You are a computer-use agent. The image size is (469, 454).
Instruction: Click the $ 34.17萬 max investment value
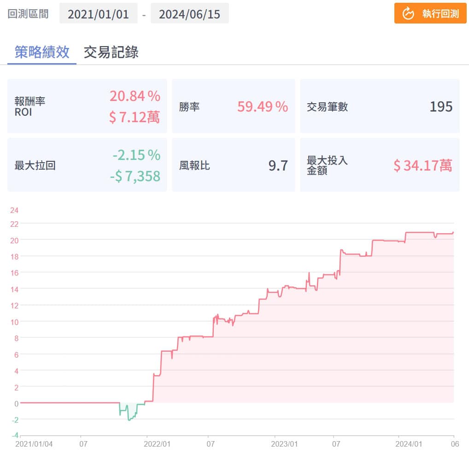pos(422,165)
